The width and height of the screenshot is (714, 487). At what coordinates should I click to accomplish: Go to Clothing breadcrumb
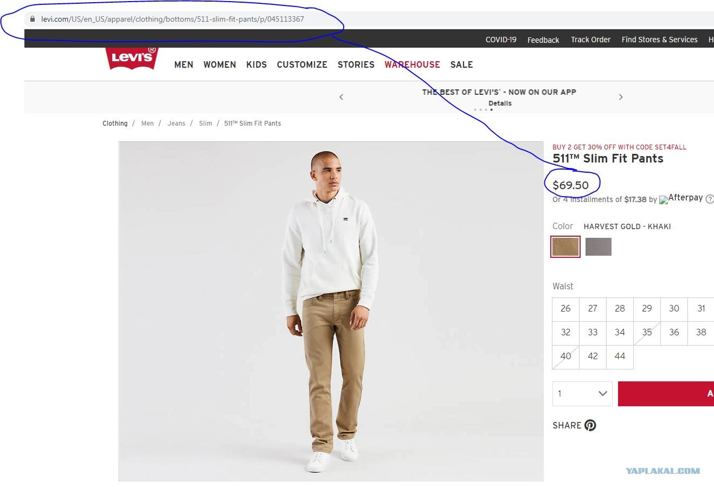coord(115,124)
